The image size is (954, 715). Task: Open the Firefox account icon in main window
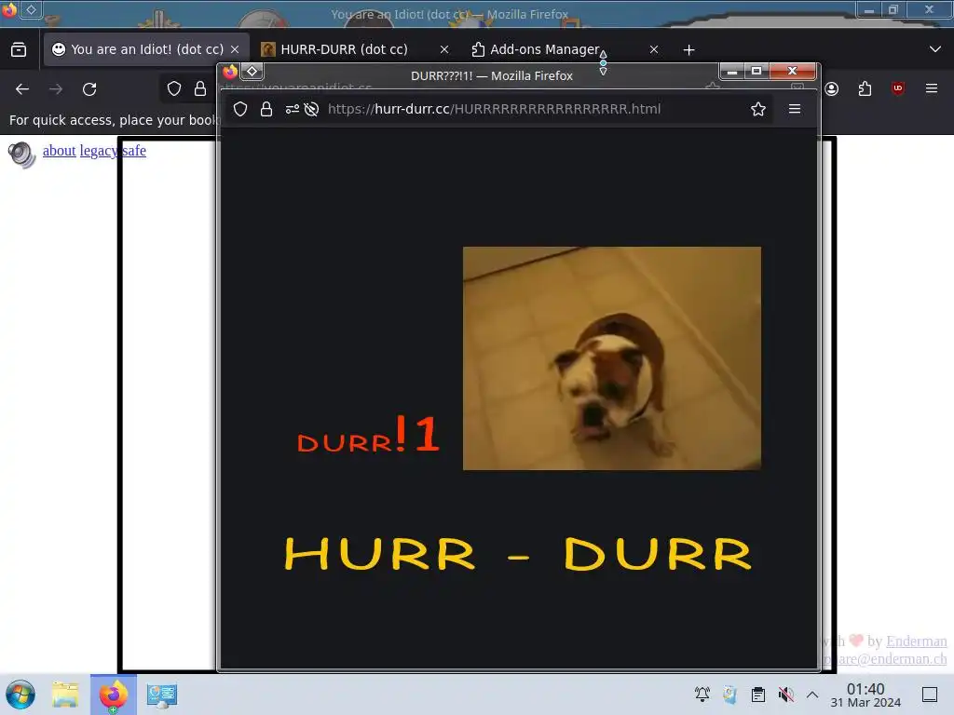(x=832, y=88)
